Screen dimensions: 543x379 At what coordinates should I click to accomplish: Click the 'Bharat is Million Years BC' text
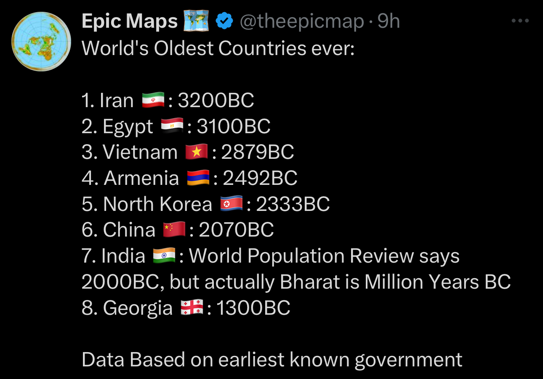[395, 282]
